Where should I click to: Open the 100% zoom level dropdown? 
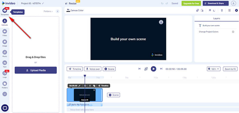coord(214,69)
